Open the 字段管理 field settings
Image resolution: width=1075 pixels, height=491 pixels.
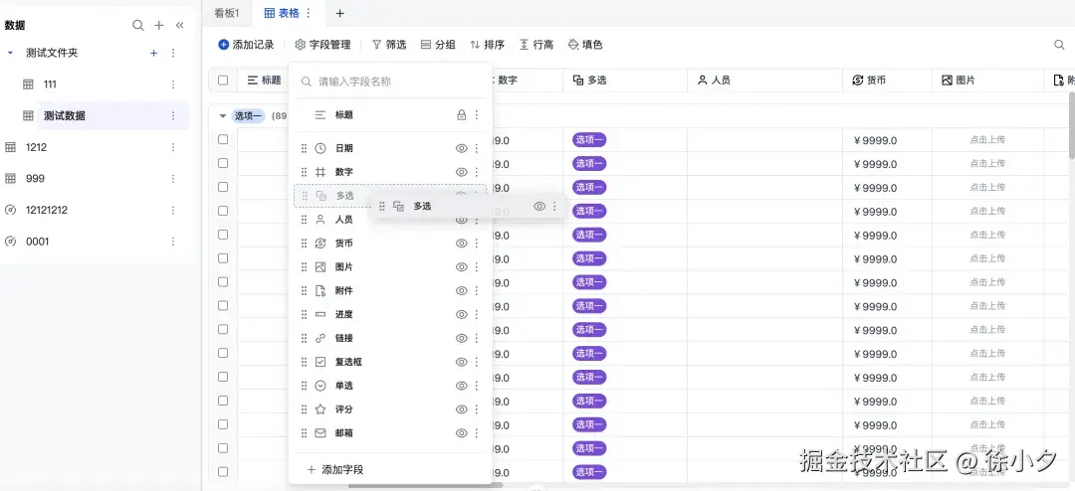click(x=322, y=45)
